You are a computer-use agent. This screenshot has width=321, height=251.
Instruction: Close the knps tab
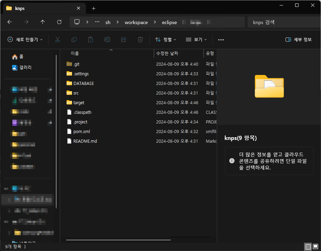click(x=78, y=8)
